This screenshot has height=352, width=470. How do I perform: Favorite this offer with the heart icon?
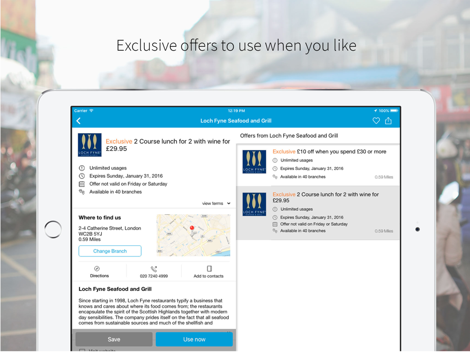(x=376, y=121)
